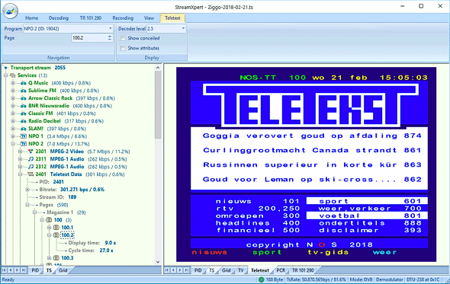Viewport: 450px width, 284px height.
Task: Switch left panel to PID tab
Action: 35,270
